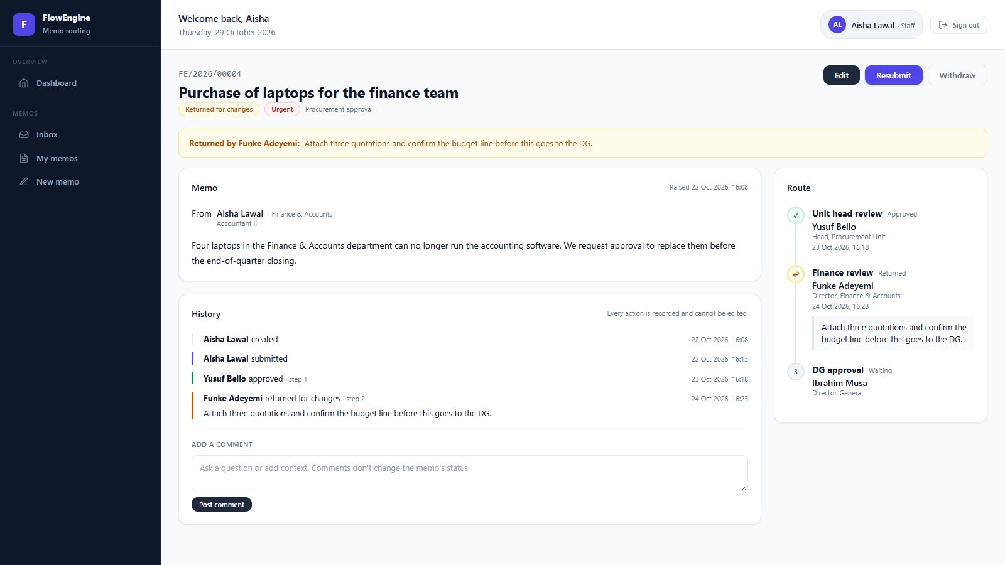The width and height of the screenshot is (1005, 565).
Task: Open My memos in the sidebar
Action: point(80,158)
